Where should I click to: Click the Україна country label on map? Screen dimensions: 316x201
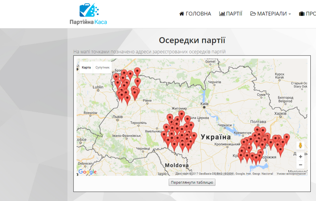[216, 137]
